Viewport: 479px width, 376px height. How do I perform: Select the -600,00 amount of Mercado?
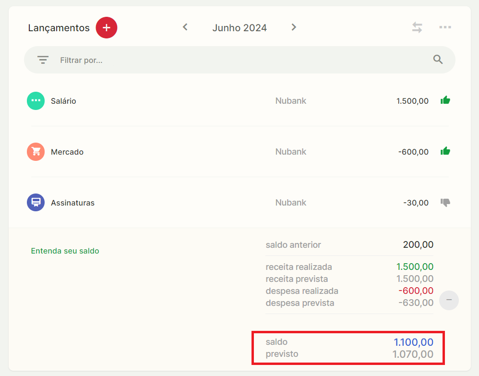pos(413,152)
